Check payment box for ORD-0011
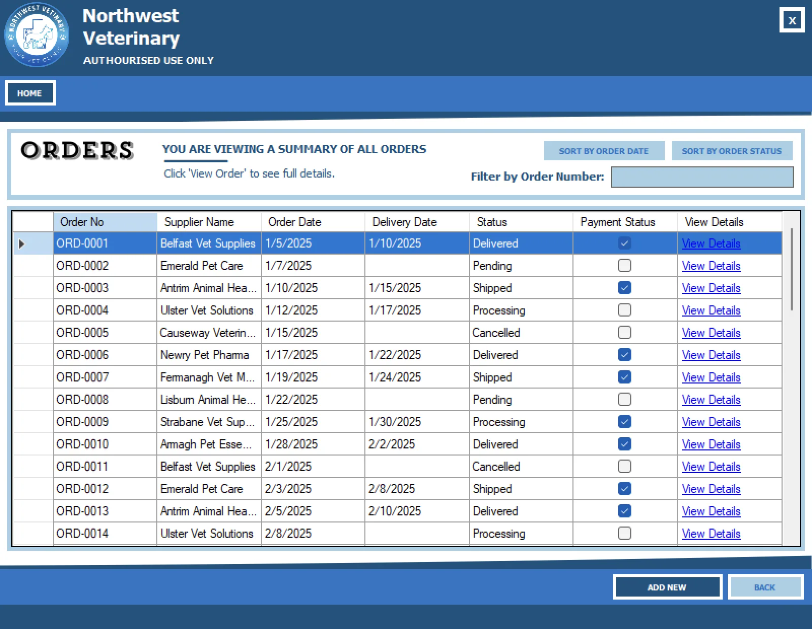This screenshot has width=812, height=629. click(x=625, y=467)
